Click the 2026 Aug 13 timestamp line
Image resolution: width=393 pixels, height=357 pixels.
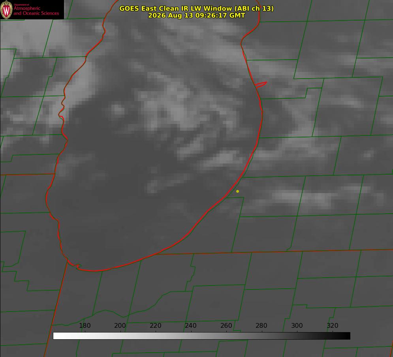tap(196, 15)
